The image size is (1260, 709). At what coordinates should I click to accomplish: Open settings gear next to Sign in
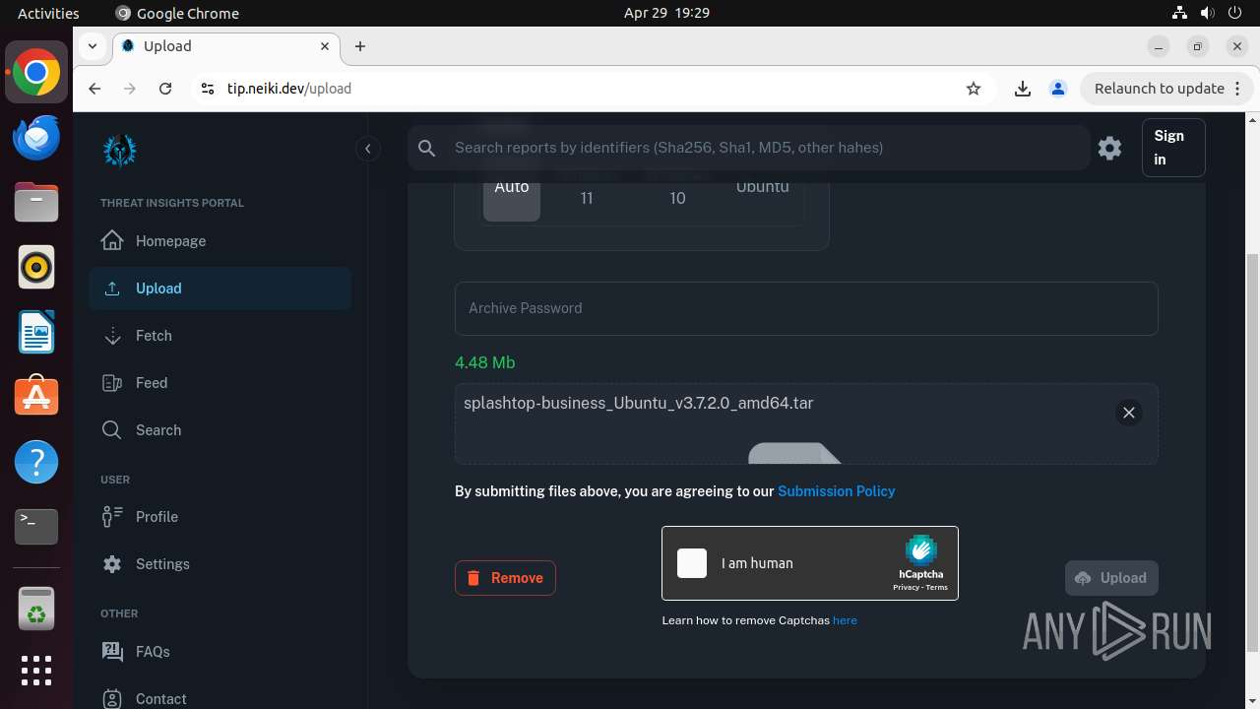[x=1109, y=148]
